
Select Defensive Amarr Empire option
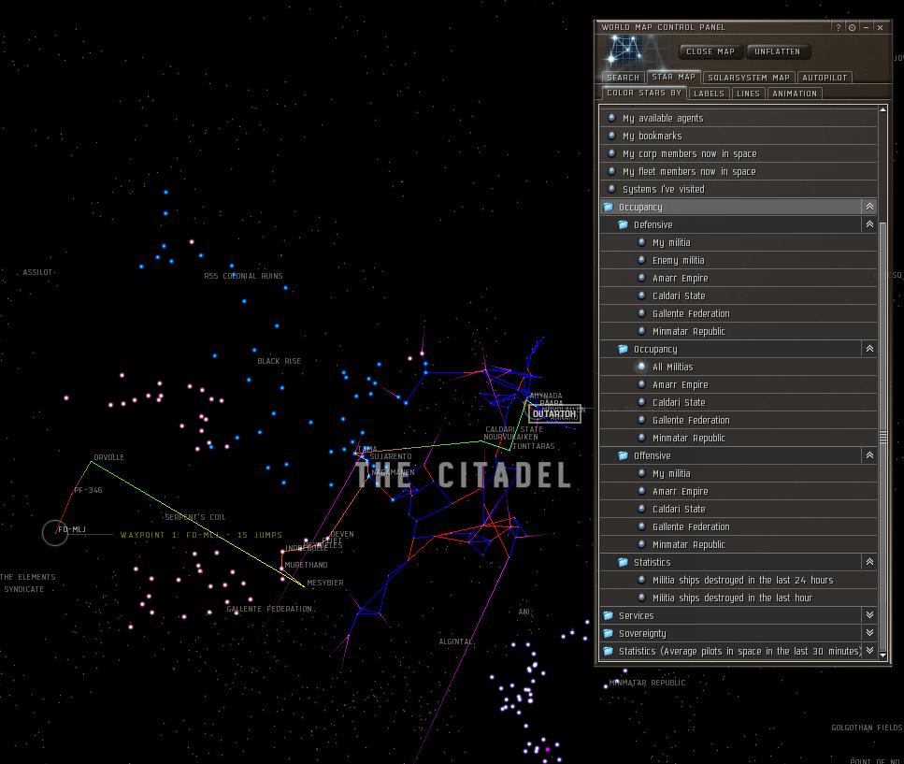739,278
